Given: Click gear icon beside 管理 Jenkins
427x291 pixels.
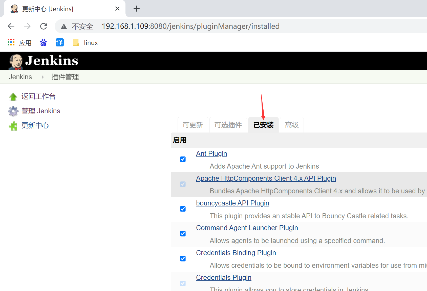Looking at the screenshot, I should [x=13, y=111].
